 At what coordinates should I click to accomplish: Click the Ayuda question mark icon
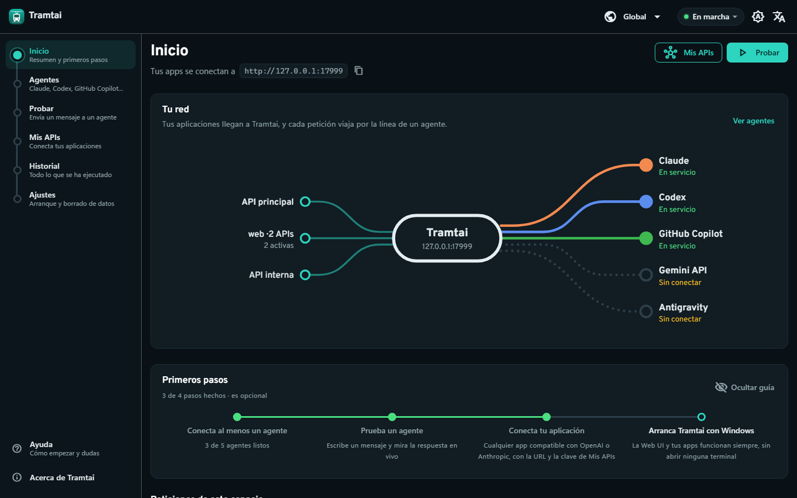[17, 448]
